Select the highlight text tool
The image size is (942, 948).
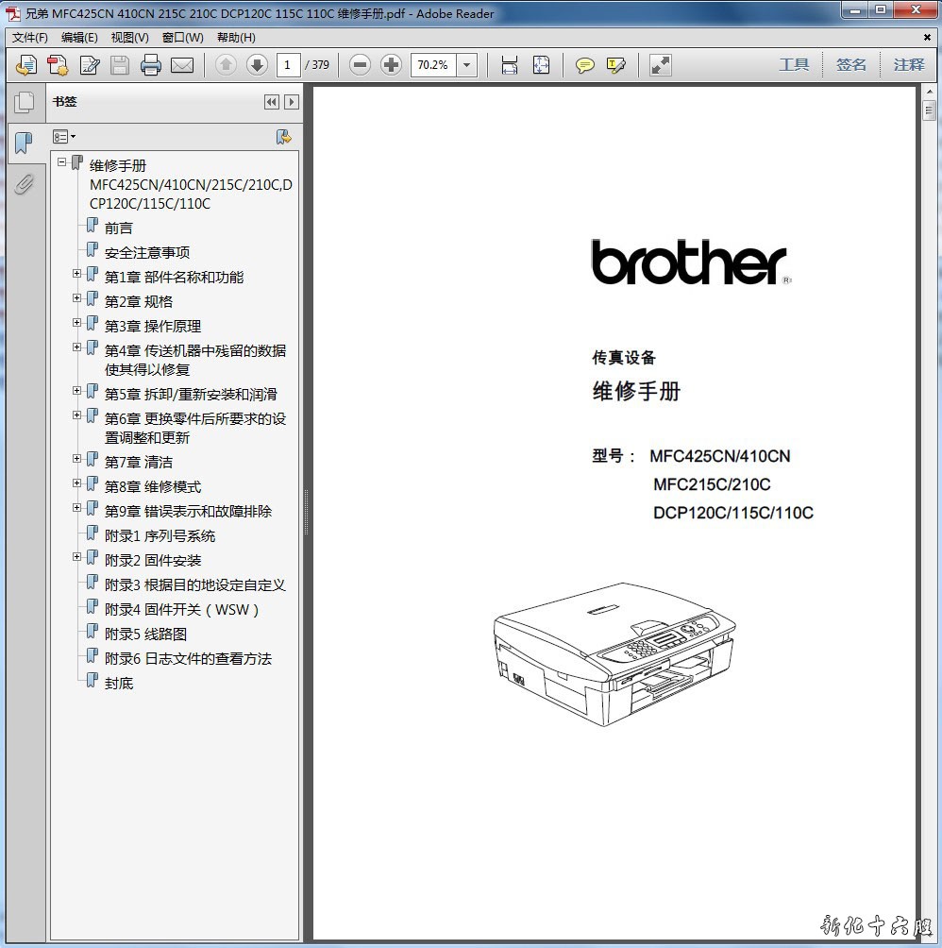[x=616, y=65]
